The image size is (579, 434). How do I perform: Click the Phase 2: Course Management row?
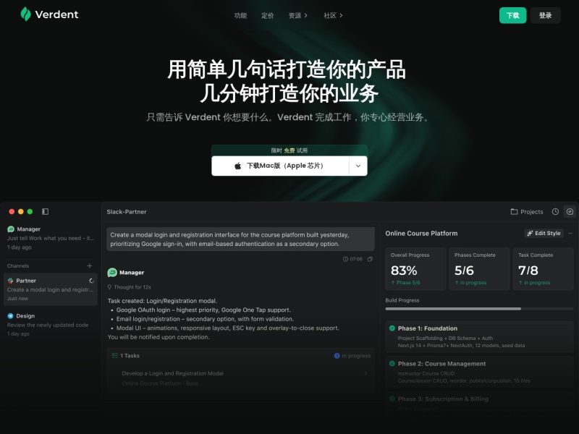[x=479, y=372]
